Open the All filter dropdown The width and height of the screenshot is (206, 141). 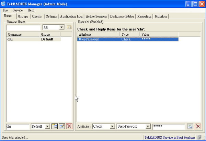[61, 27]
